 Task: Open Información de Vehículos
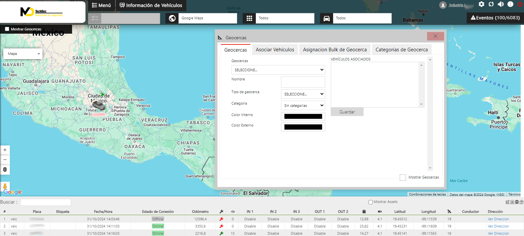pyautogui.click(x=151, y=5)
